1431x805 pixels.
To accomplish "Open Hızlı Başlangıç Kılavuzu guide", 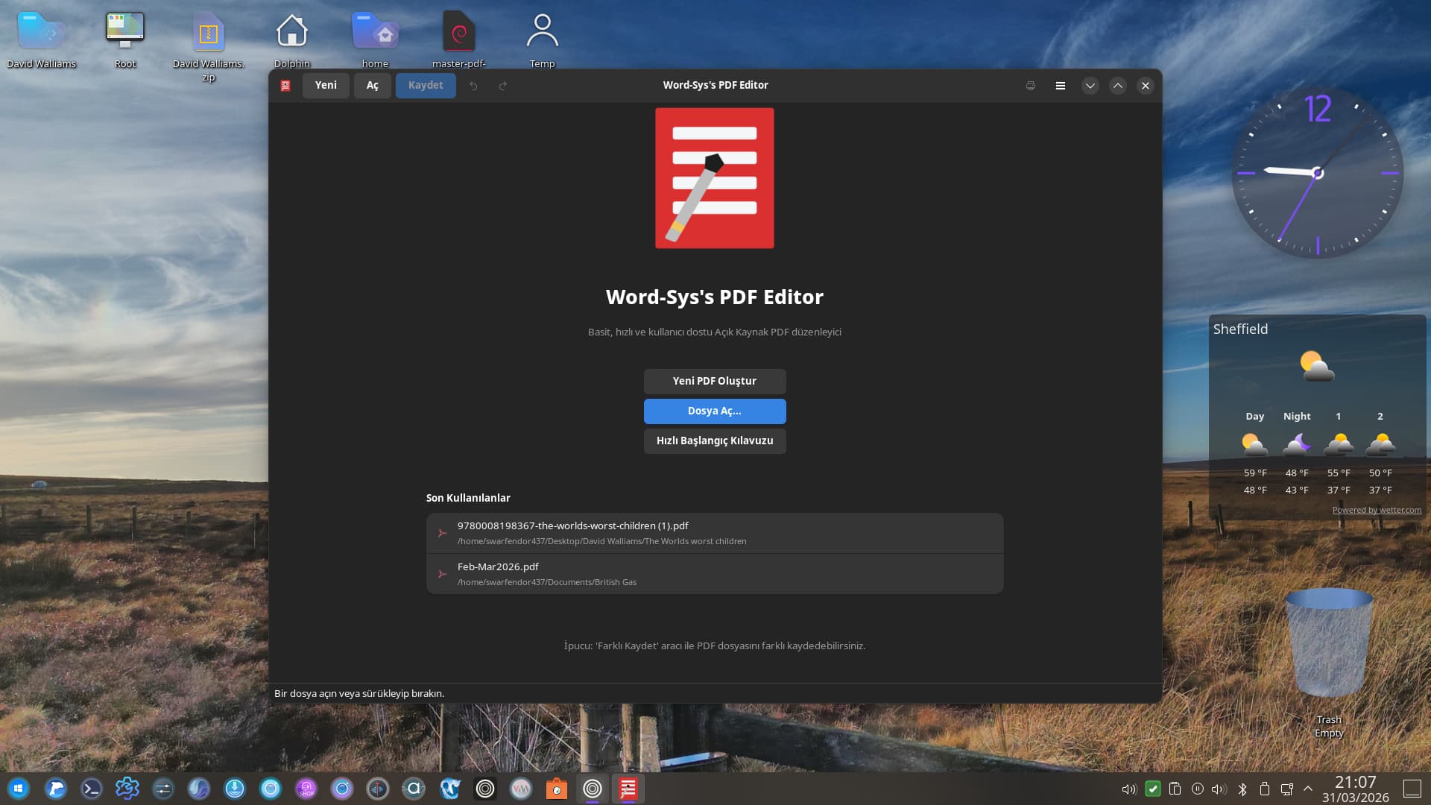I will point(714,441).
